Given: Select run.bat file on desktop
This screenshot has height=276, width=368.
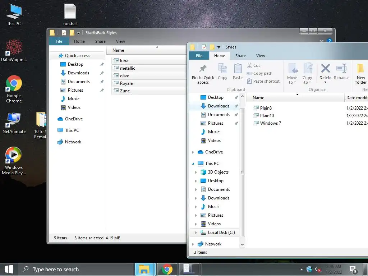Looking at the screenshot, I should [x=70, y=14].
